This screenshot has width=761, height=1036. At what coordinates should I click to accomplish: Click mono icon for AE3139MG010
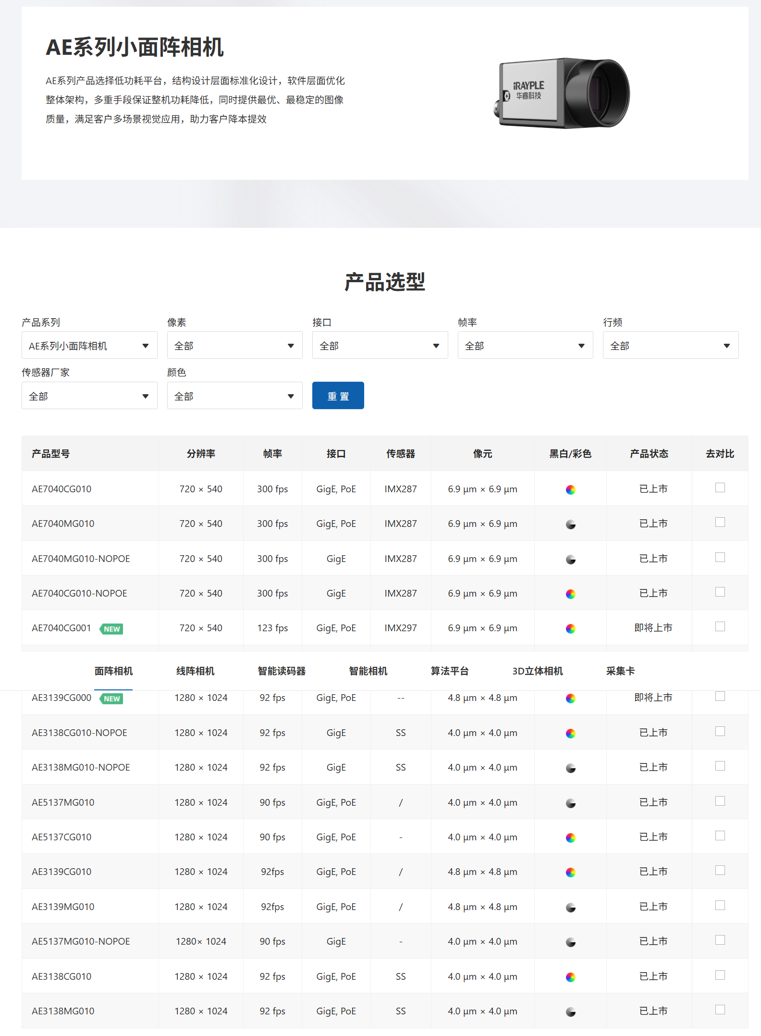point(570,908)
